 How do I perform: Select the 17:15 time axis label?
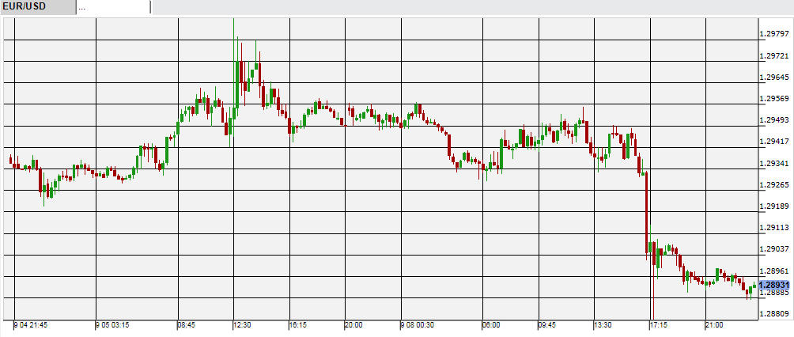point(659,325)
